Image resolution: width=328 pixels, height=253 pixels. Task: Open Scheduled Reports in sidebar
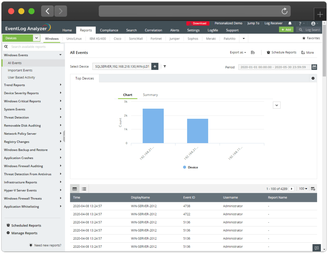24,225
